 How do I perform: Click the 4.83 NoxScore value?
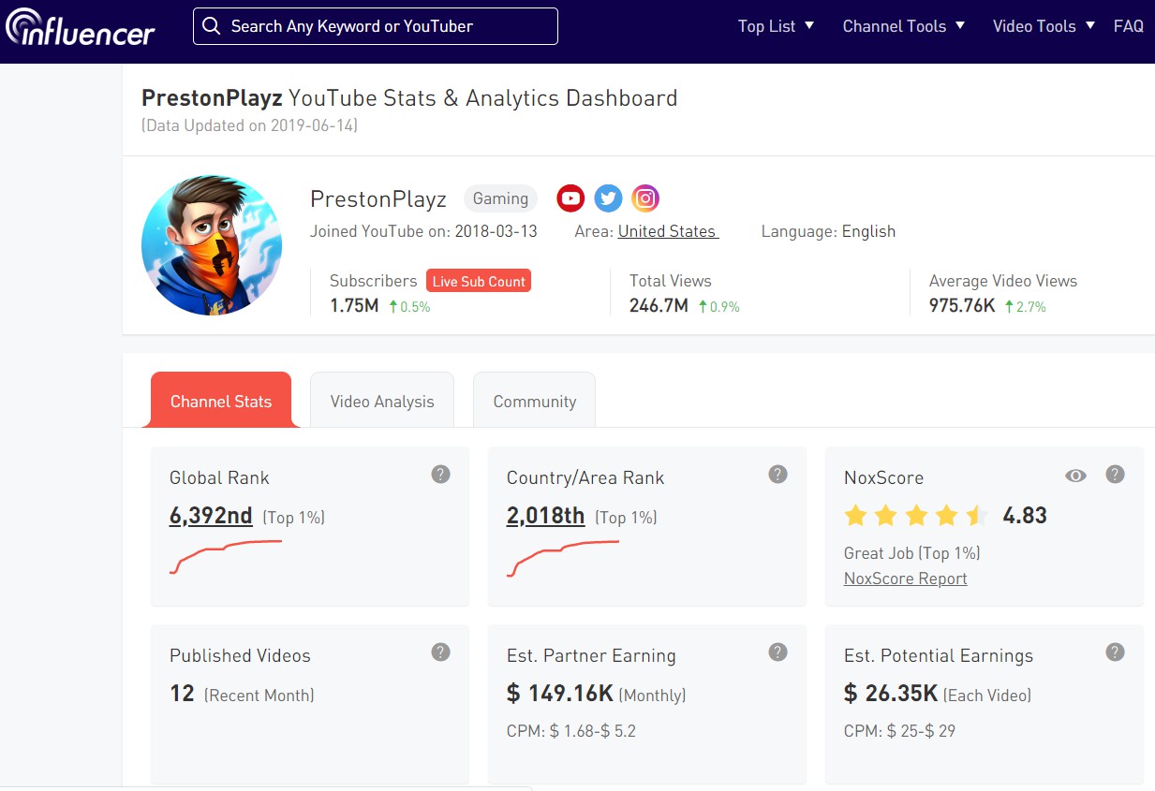(1025, 516)
